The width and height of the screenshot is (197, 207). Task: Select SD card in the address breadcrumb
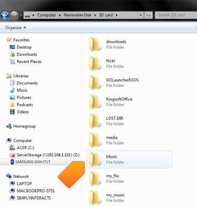point(106,15)
